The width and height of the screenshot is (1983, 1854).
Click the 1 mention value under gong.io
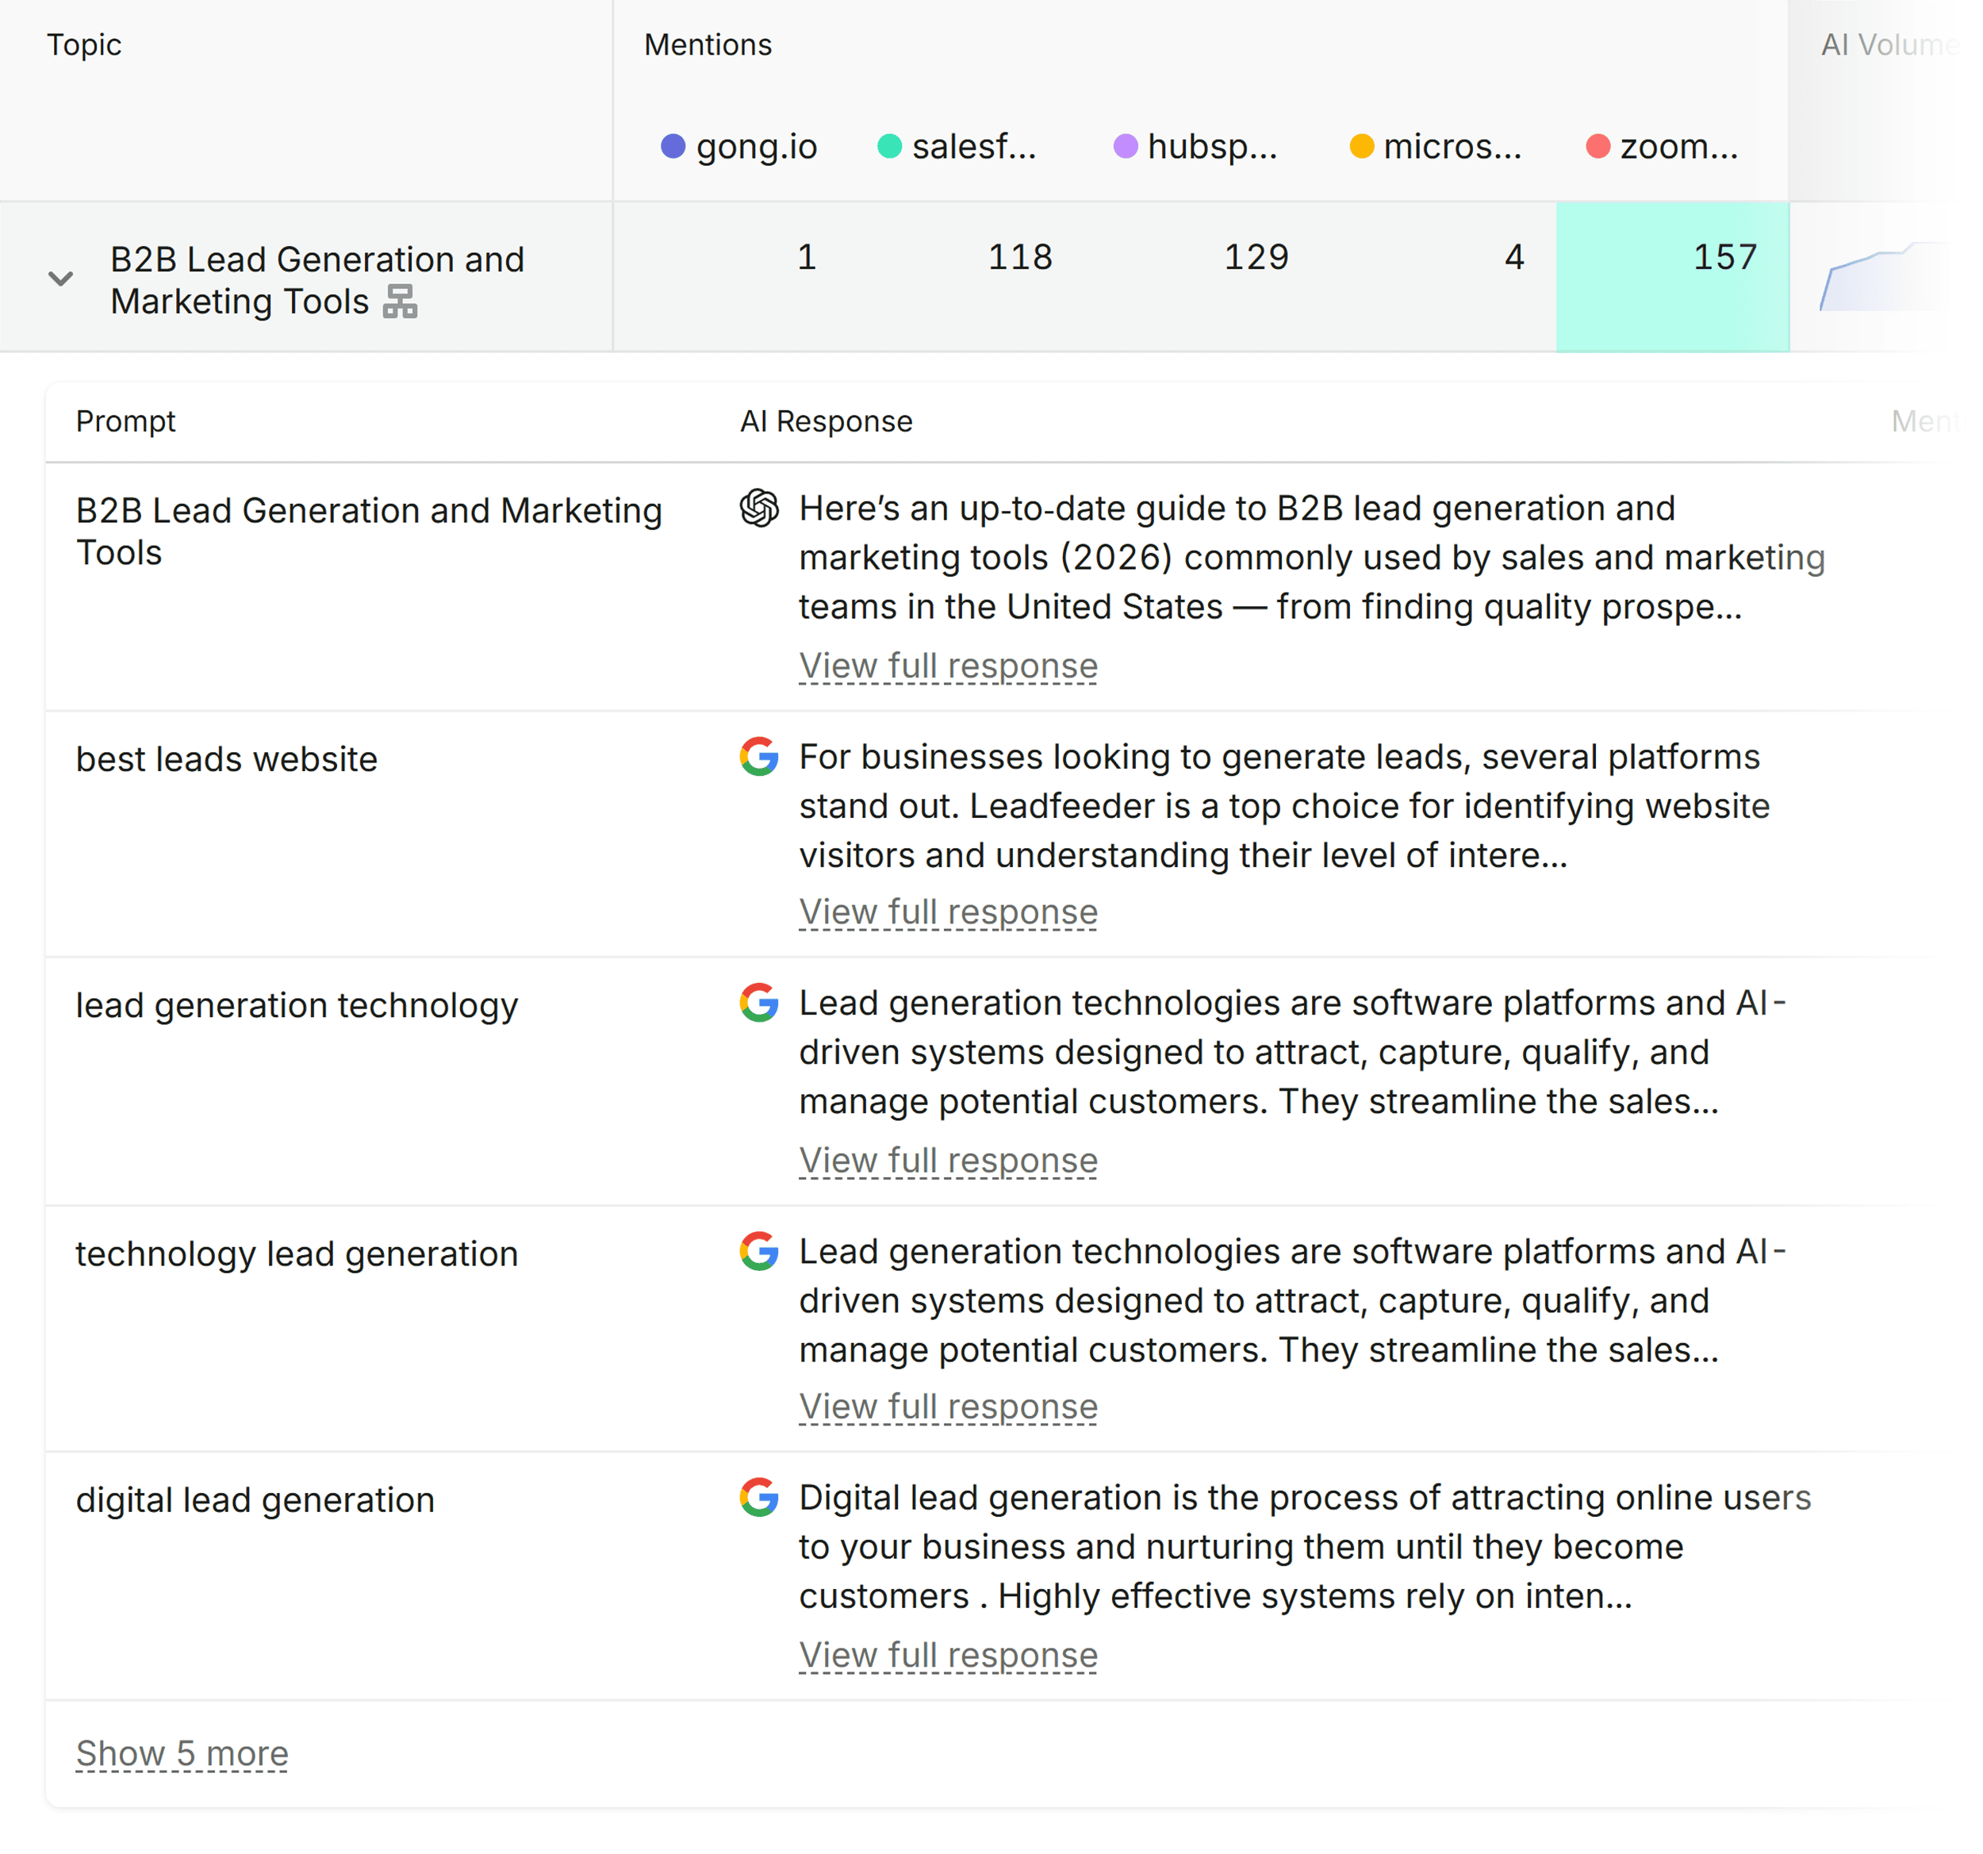807,258
